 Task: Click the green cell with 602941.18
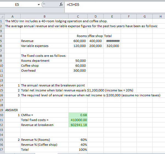pyautogui.click(x=78, y=125)
